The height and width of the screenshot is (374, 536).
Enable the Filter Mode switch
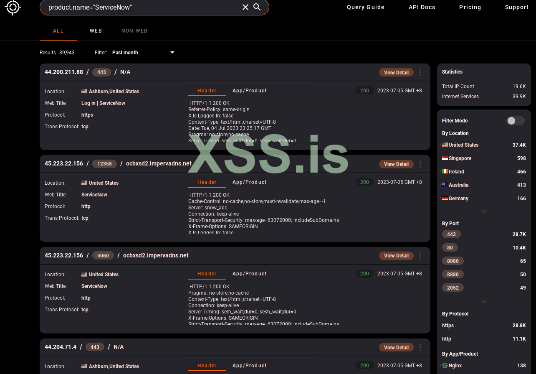[x=515, y=121]
